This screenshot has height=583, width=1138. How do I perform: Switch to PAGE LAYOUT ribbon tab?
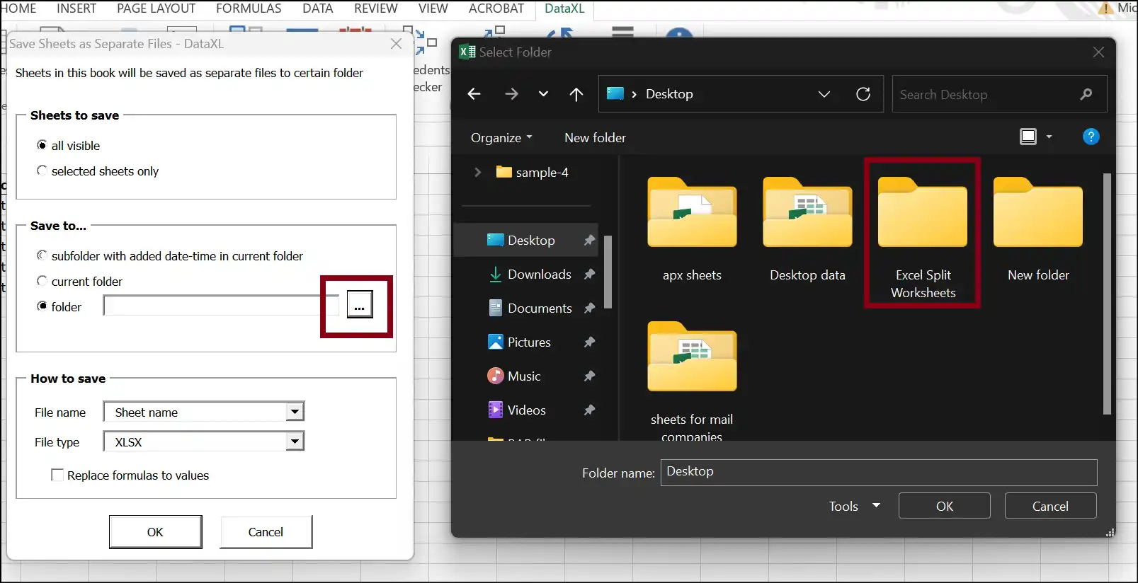coord(156,8)
